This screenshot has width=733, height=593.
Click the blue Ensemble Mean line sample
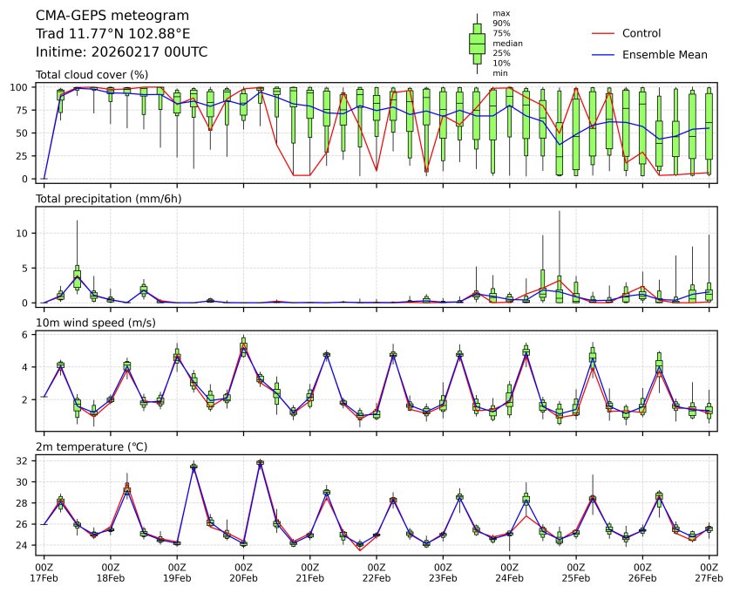pyautogui.click(x=603, y=54)
